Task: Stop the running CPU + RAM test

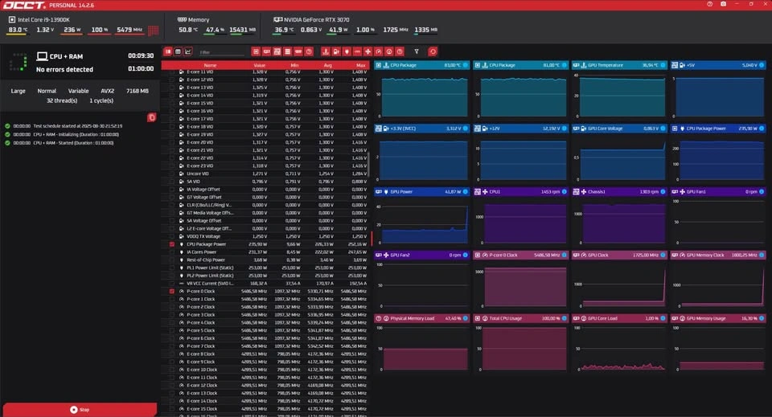Action: (80, 410)
